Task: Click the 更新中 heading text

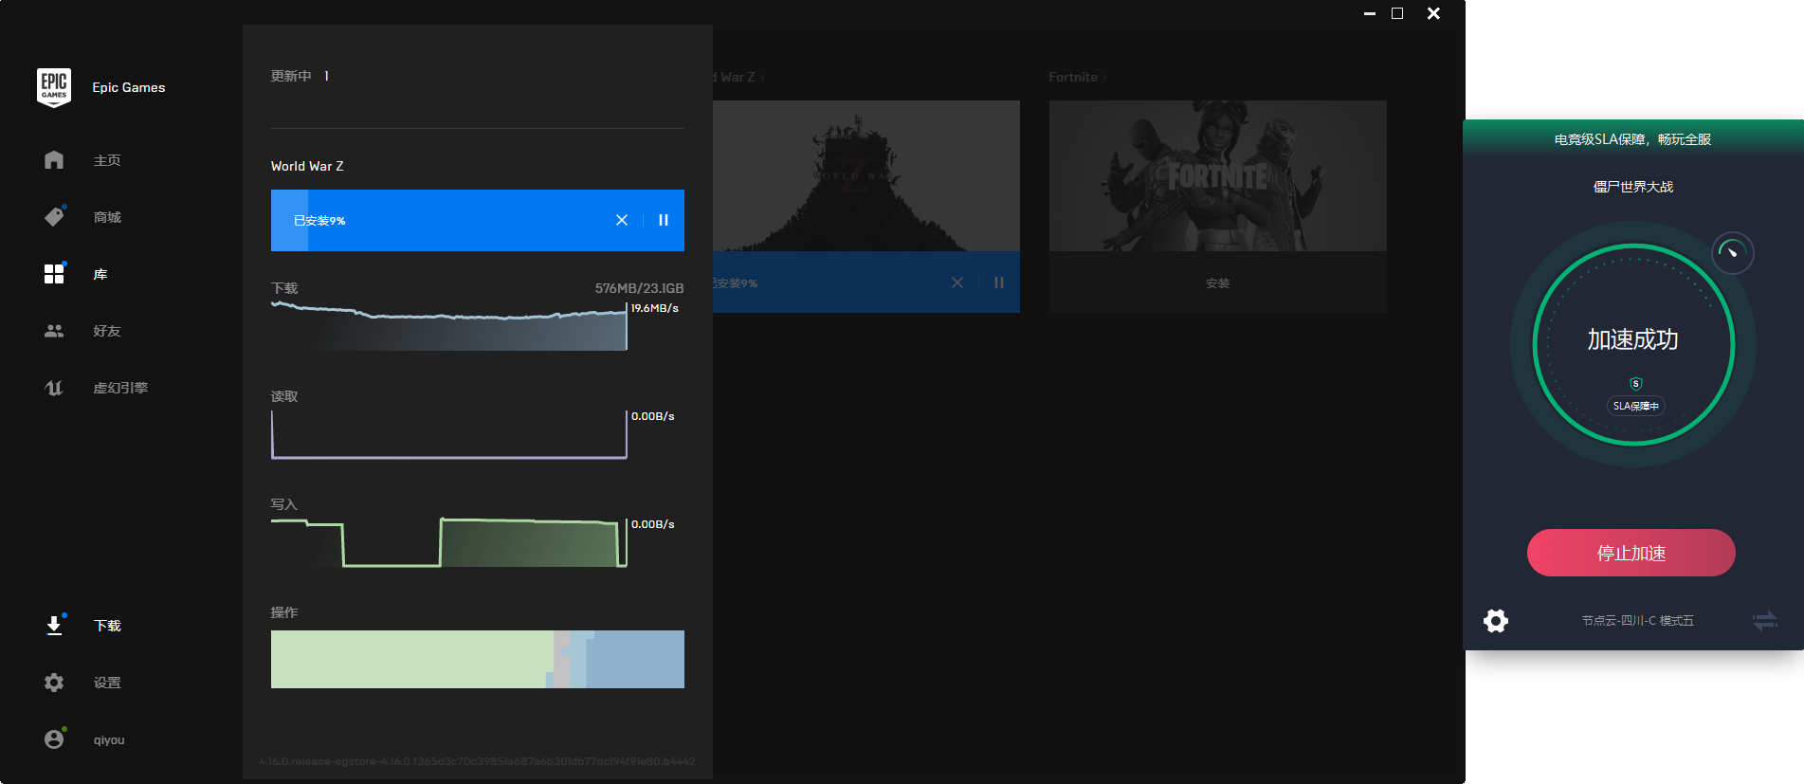Action: 291,76
